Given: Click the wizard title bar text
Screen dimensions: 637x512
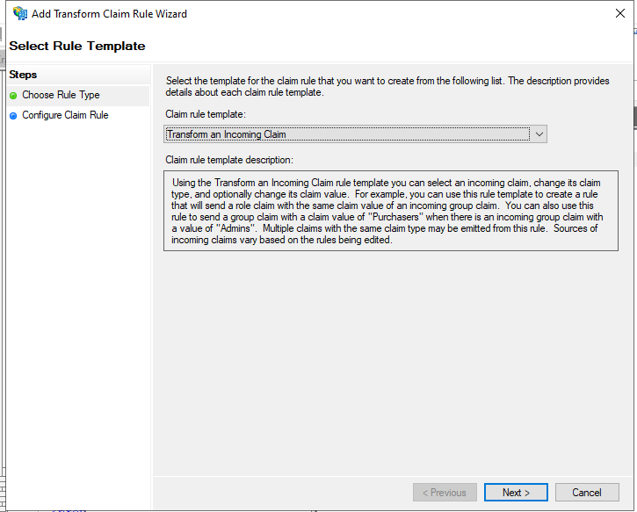Looking at the screenshot, I should (110, 14).
